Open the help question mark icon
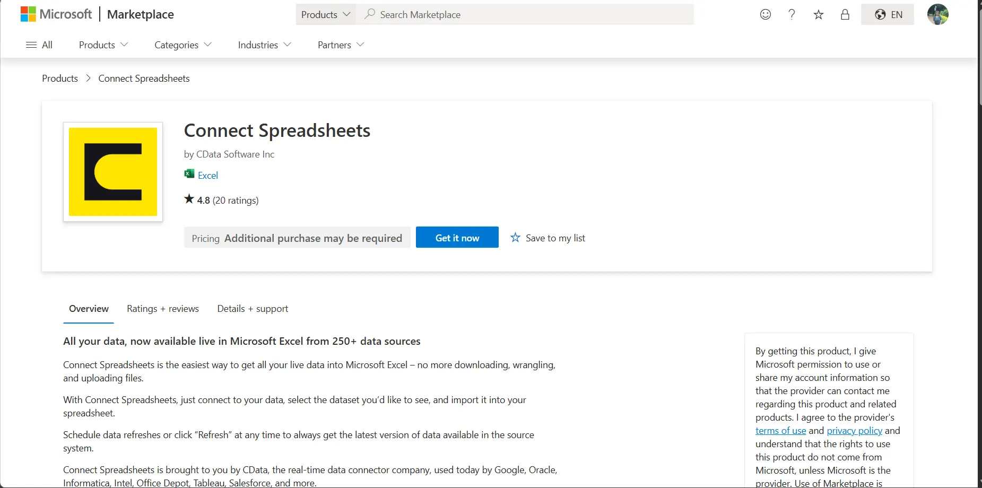This screenshot has width=982, height=488. tap(792, 14)
